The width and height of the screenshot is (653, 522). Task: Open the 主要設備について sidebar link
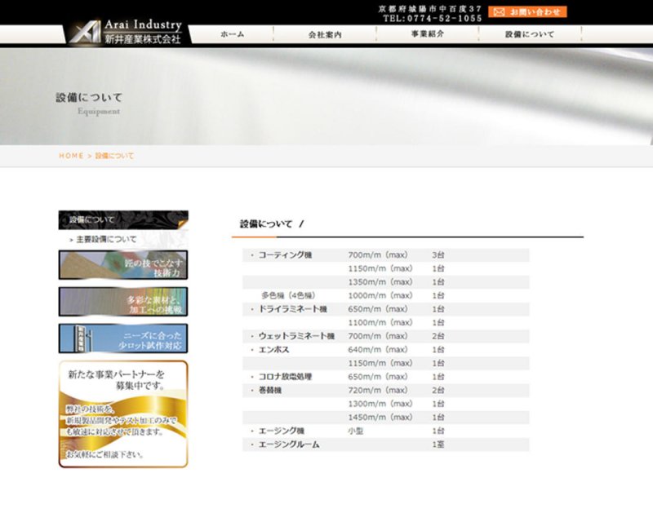[106, 240]
